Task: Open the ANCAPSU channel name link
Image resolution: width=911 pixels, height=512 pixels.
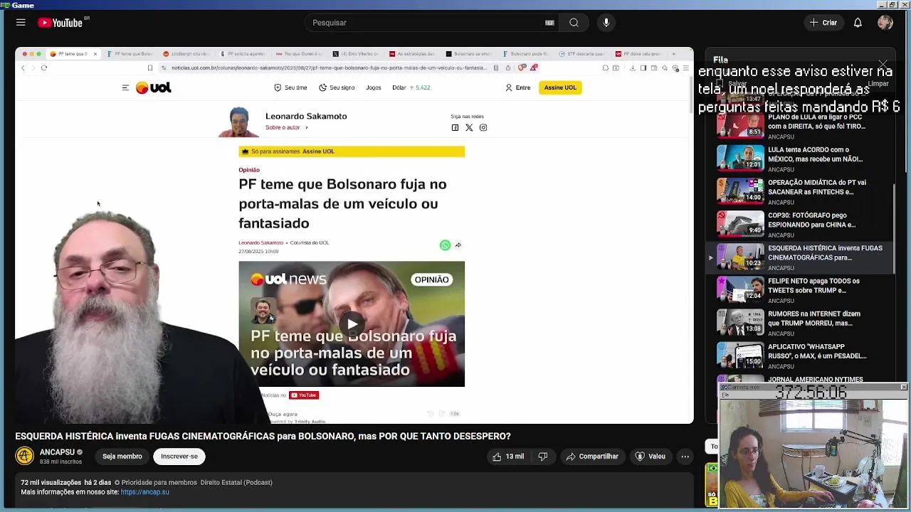Action: click(57, 452)
